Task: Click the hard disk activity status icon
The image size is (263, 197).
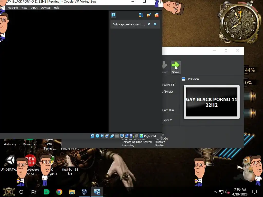Action: (92, 136)
